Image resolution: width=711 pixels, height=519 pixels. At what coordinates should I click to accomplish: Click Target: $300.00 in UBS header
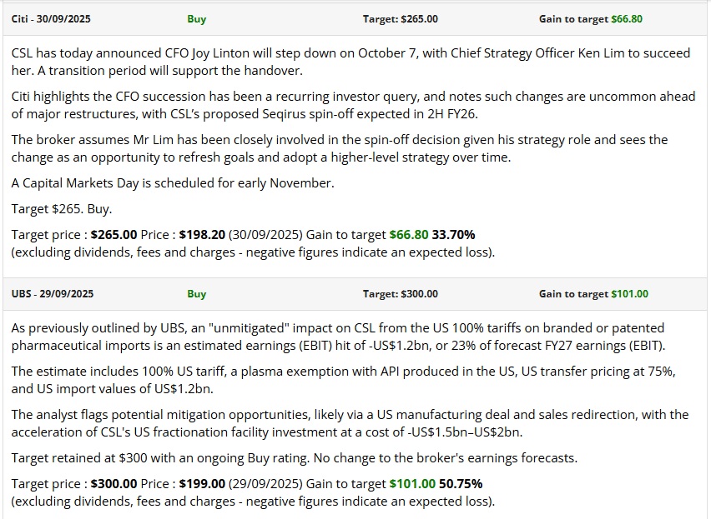coord(400,293)
